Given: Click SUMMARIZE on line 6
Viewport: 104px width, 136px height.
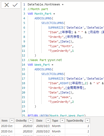Looking at the screenshot, I should [x=56, y=28].
